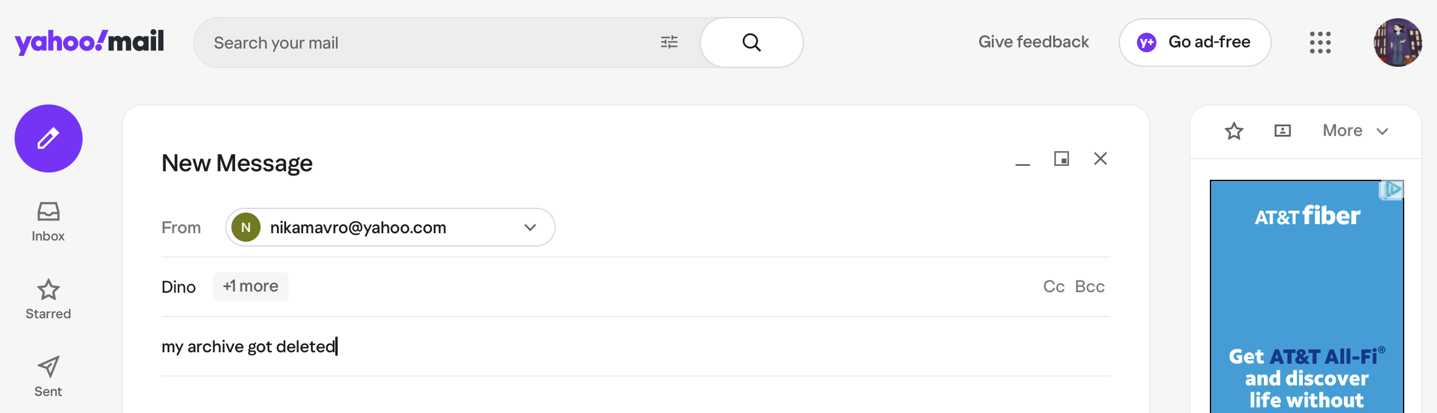The image size is (1437, 413).
Task: Click the Give feedback link
Action: [1033, 42]
